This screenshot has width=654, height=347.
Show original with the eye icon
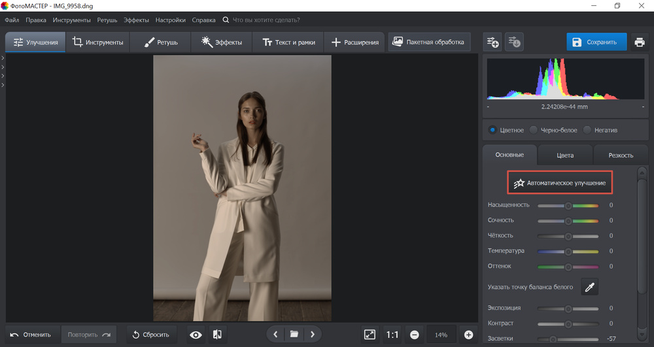tap(196, 335)
